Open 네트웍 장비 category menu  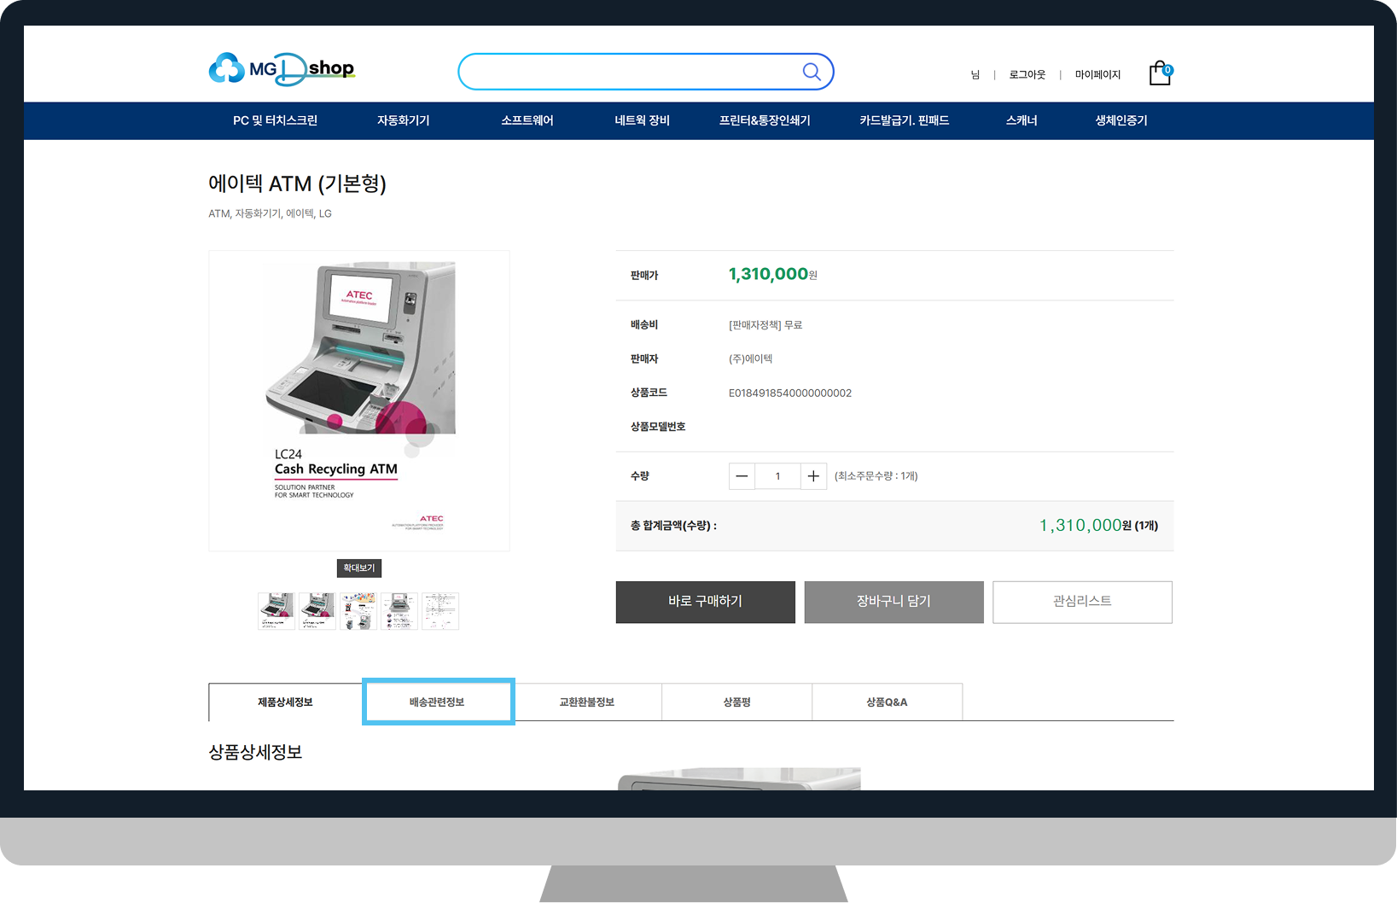[642, 120]
